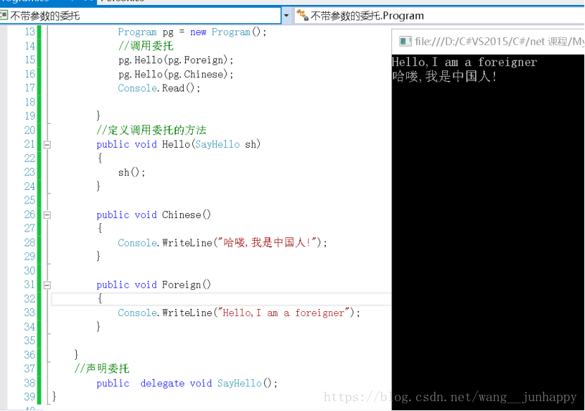Image resolution: width=585 pixels, height=411 pixels.
Task: Click pg.Hello(pg.Chinese); on line 16
Action: pos(176,74)
